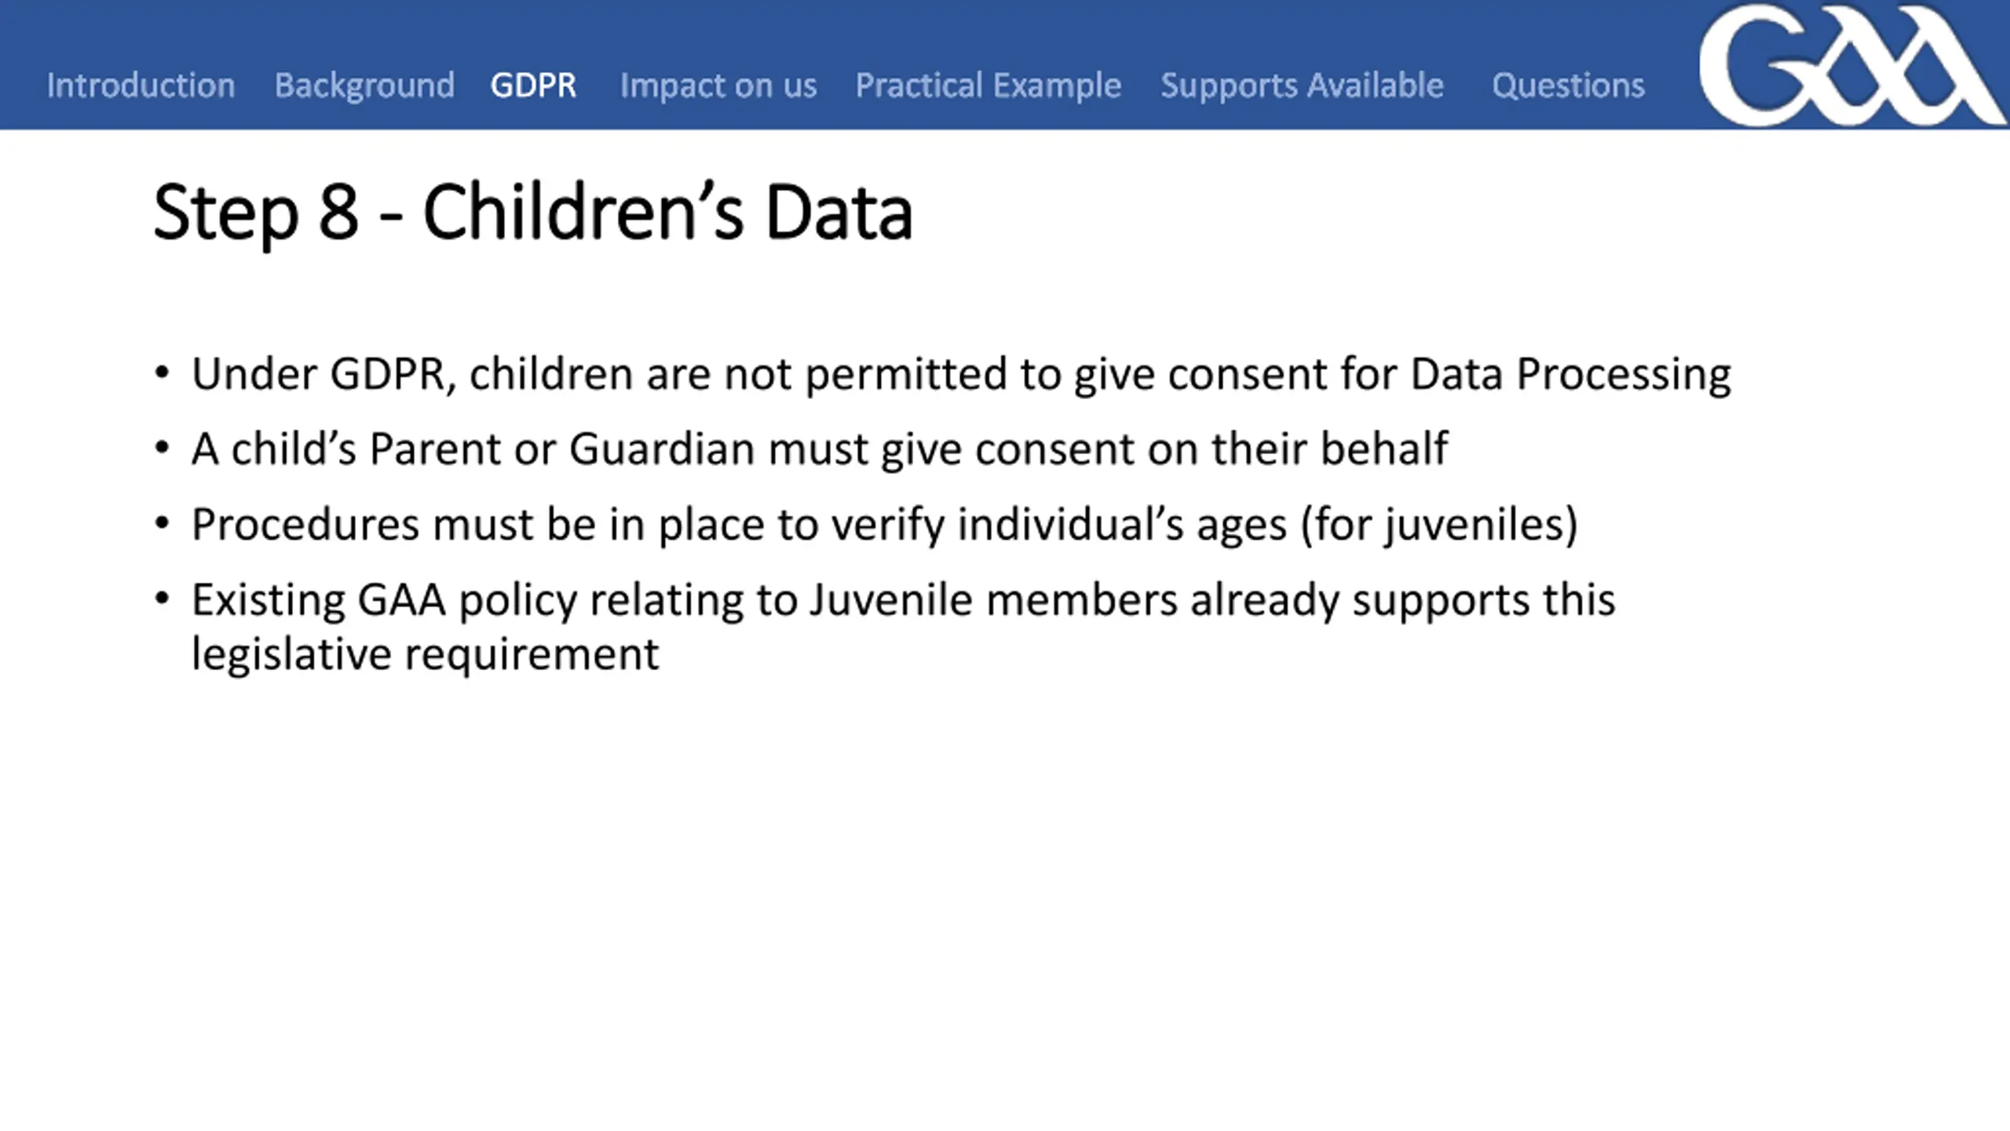Click the bullet dot before Existing GAA policy
The image size is (2010, 1131).
[x=162, y=598]
